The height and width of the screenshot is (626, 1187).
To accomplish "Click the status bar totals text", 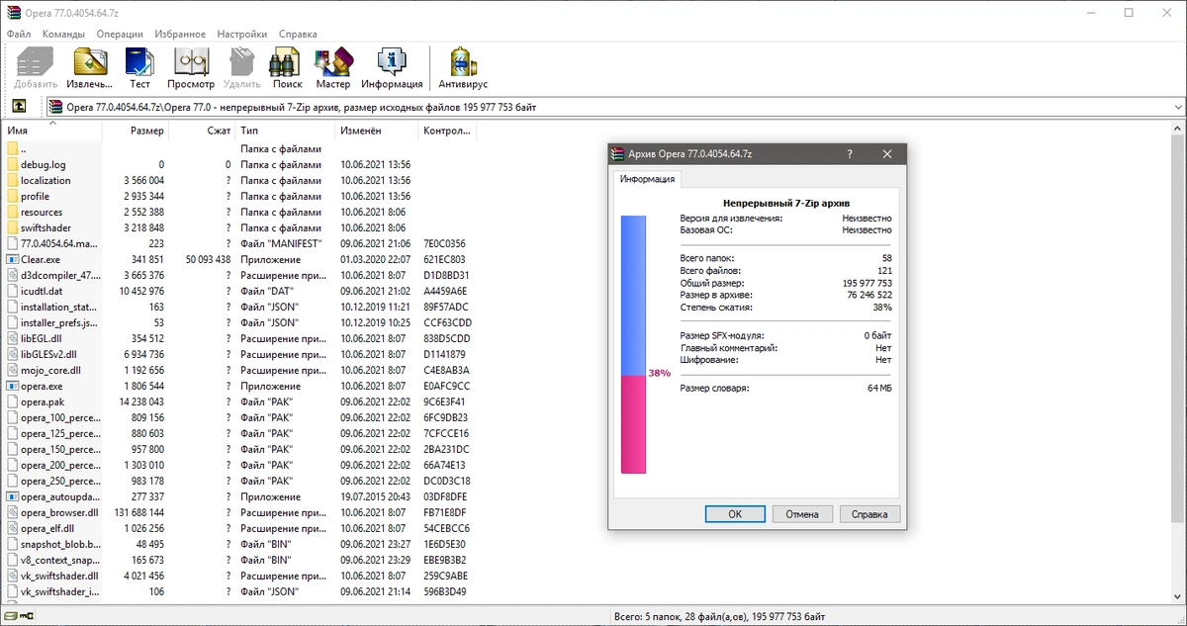I will (x=719, y=617).
